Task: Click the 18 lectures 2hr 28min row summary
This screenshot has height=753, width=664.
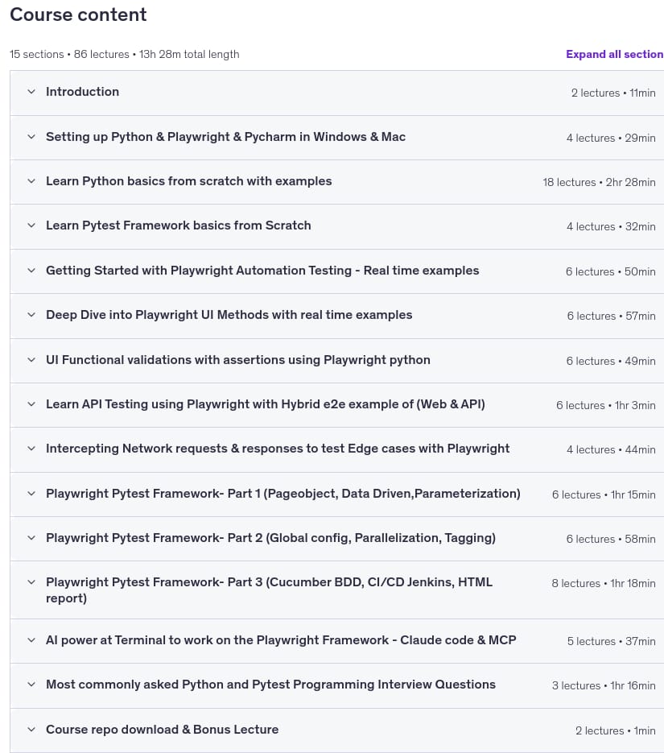Action: pos(599,183)
